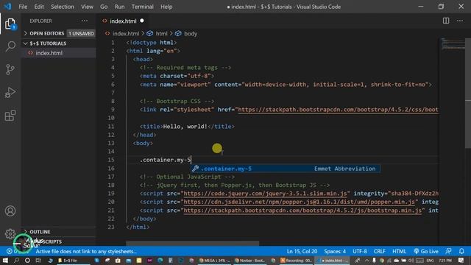Accept the .container.my-5 Emmet suggestion

[x=286, y=169]
